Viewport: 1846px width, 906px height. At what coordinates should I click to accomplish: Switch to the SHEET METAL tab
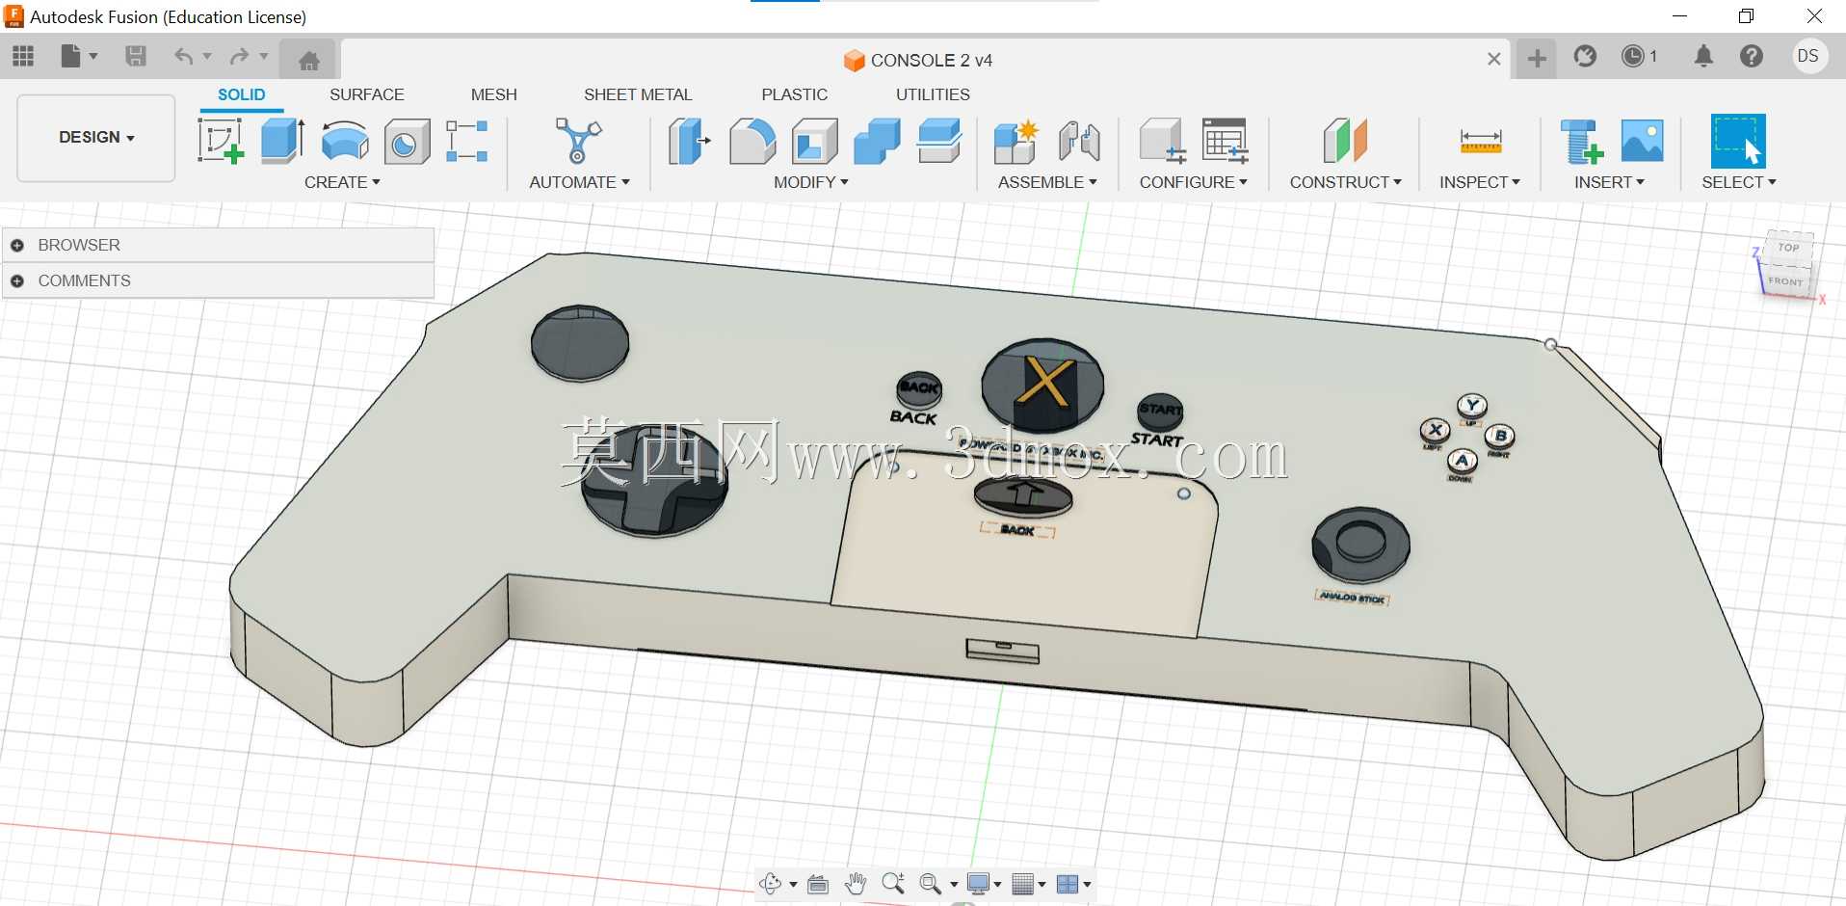[x=638, y=94]
